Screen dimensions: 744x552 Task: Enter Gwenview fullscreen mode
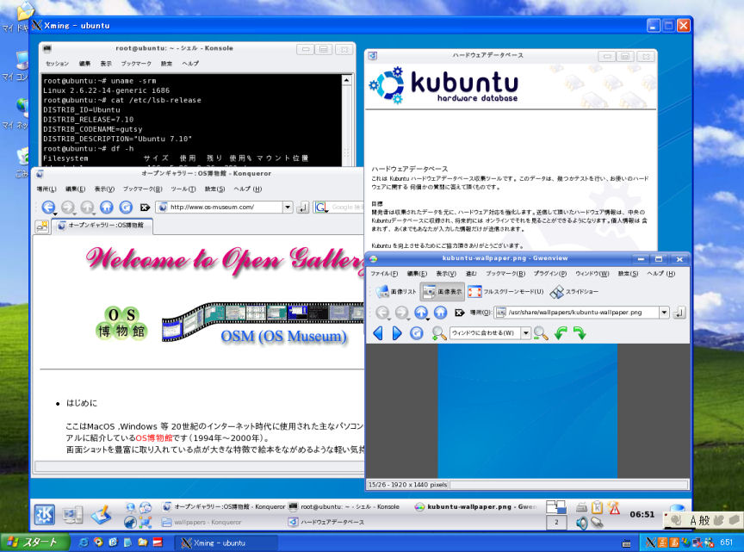pos(505,291)
